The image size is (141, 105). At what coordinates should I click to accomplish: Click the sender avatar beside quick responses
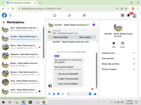click(x=50, y=86)
